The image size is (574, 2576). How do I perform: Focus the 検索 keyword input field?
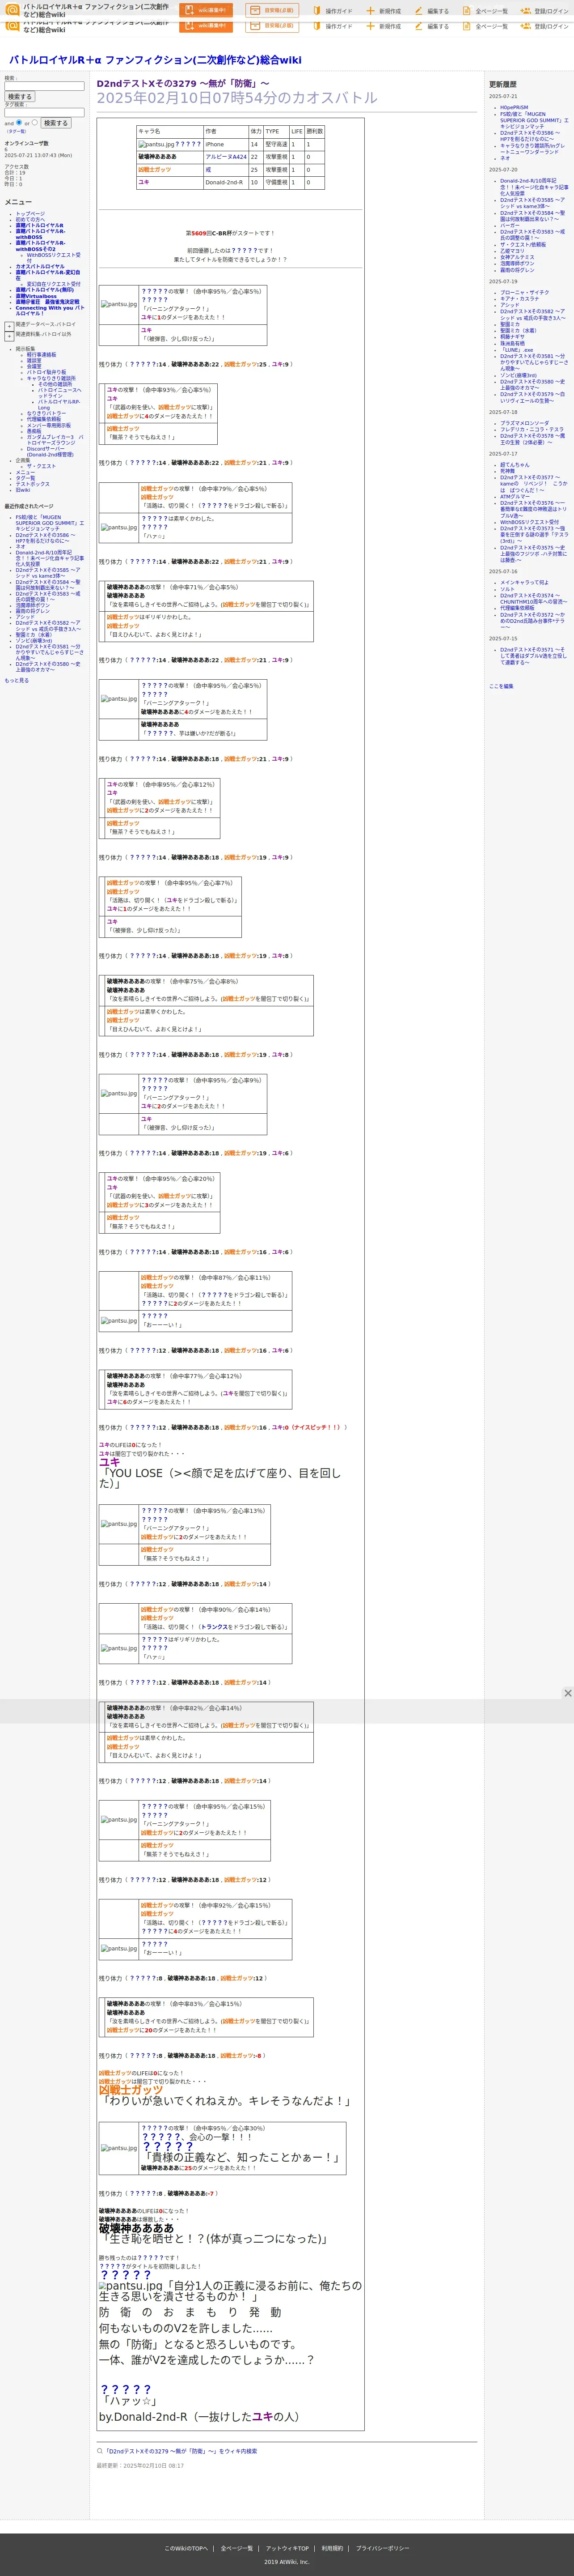[x=44, y=86]
